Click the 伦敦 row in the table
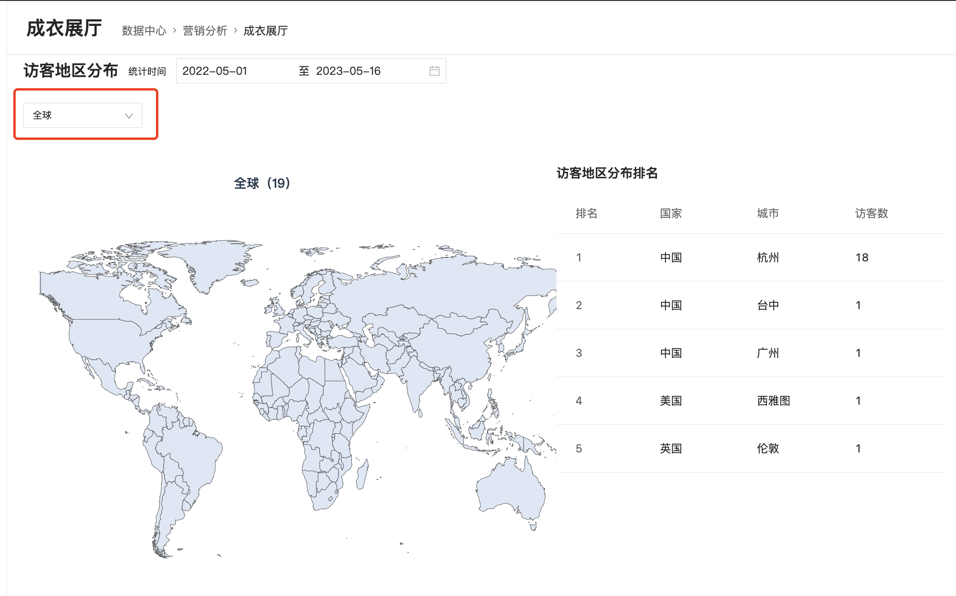 [767, 448]
